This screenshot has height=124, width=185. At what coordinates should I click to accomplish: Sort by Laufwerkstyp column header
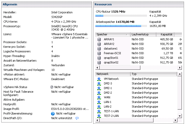tap(143, 34)
